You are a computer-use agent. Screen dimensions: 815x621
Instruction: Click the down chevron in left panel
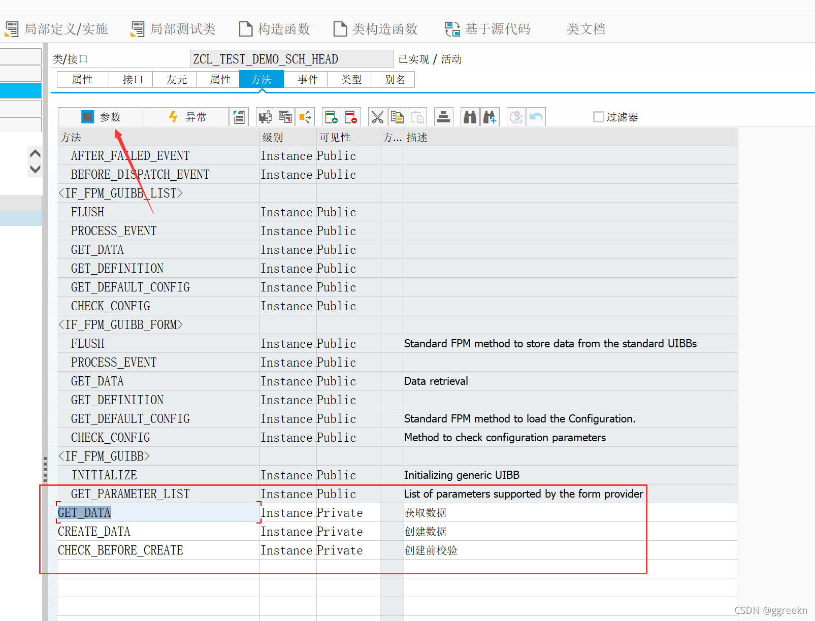35,169
